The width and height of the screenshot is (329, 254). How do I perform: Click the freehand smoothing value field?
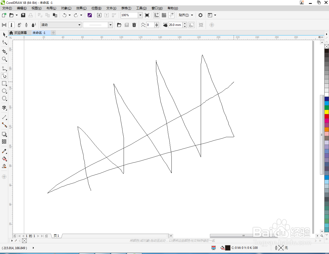(x=150, y=25)
